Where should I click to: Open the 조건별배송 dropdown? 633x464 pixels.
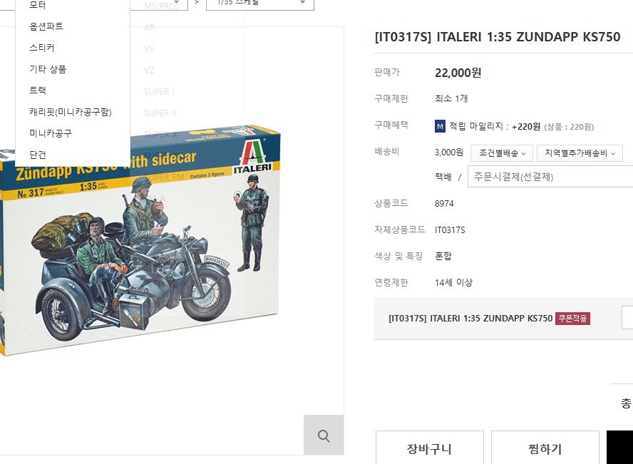(x=502, y=153)
